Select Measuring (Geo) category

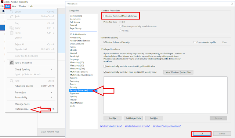click(x=77, y=69)
